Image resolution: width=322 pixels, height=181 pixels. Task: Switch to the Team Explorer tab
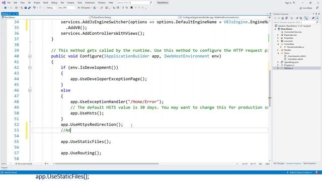[309, 163]
